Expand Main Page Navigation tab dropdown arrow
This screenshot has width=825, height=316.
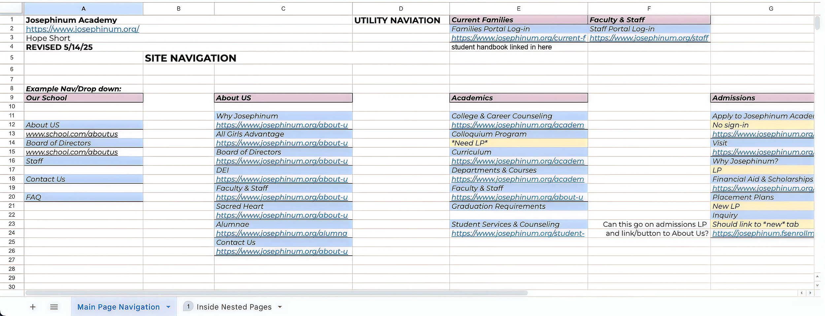(169, 307)
